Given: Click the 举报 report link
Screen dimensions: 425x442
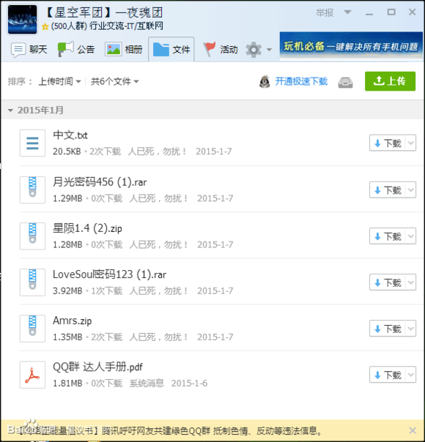Looking at the screenshot, I should [x=325, y=12].
